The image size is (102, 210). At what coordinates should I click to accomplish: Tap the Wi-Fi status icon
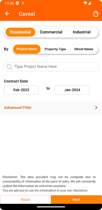85,3
